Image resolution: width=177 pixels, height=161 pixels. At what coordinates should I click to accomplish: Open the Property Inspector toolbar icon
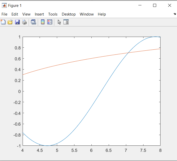pyautogui.click(x=66, y=22)
